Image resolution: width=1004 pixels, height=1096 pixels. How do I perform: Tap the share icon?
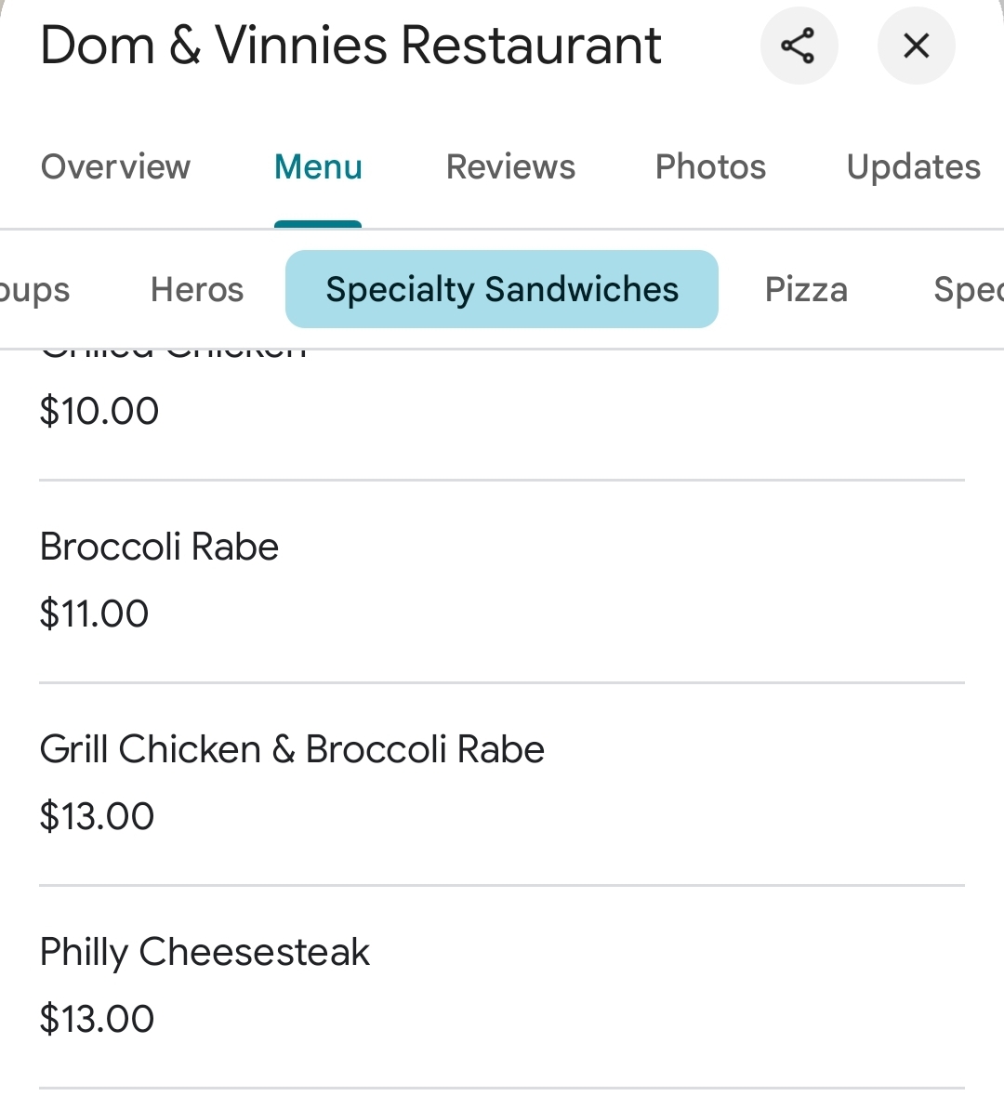click(798, 46)
